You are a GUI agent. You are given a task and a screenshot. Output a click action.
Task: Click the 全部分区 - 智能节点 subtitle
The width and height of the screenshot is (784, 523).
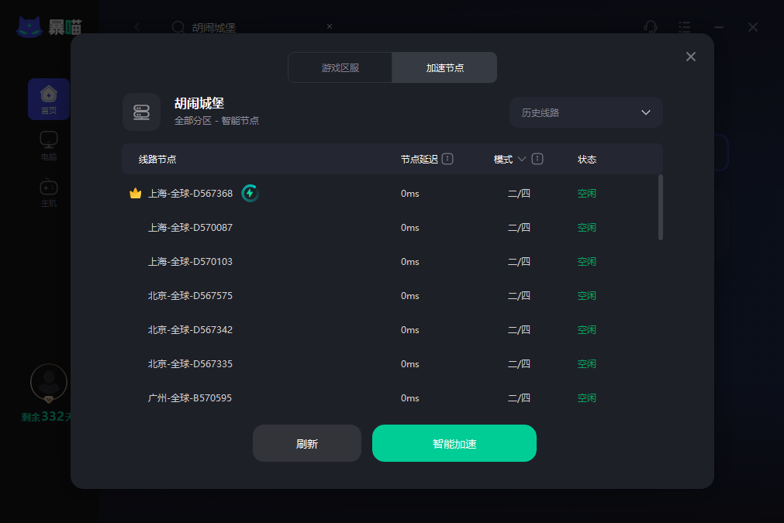pos(216,120)
